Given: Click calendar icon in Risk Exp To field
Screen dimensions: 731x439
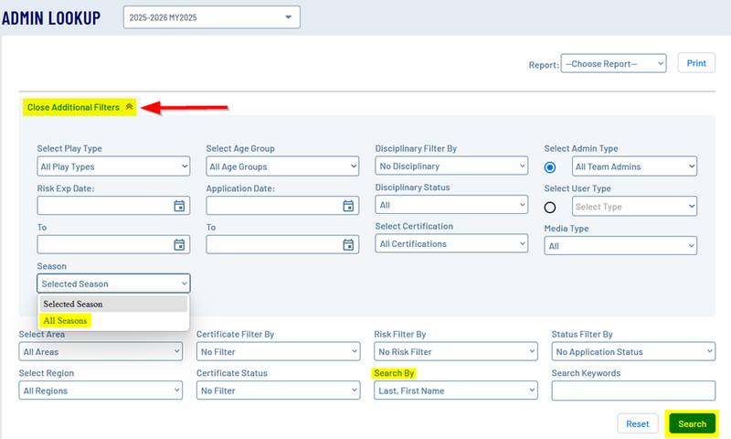Looking at the screenshot, I should (180, 244).
